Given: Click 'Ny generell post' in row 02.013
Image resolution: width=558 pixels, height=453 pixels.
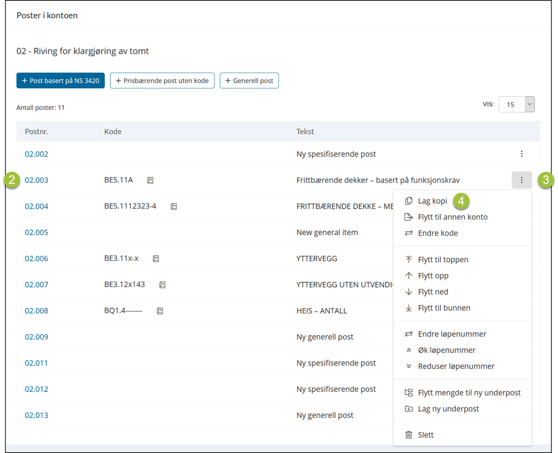Looking at the screenshot, I should [x=325, y=415].
